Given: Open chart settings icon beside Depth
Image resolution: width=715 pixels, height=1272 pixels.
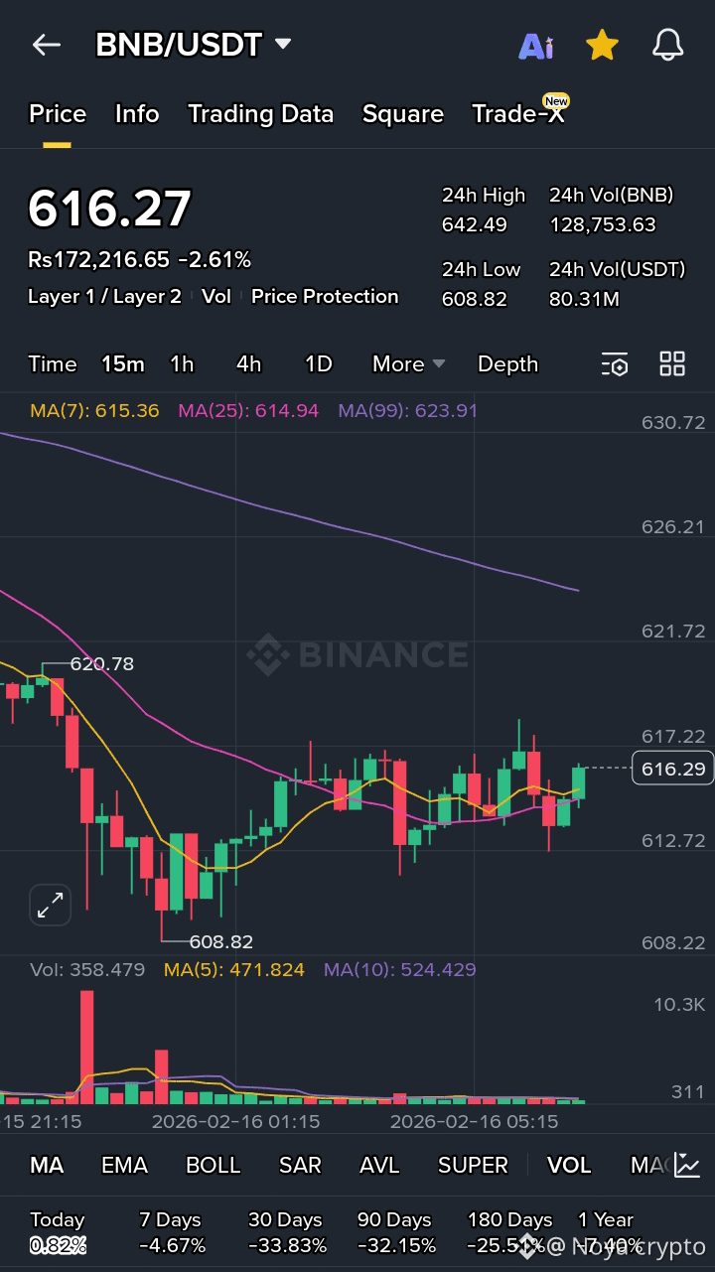Looking at the screenshot, I should pyautogui.click(x=615, y=364).
